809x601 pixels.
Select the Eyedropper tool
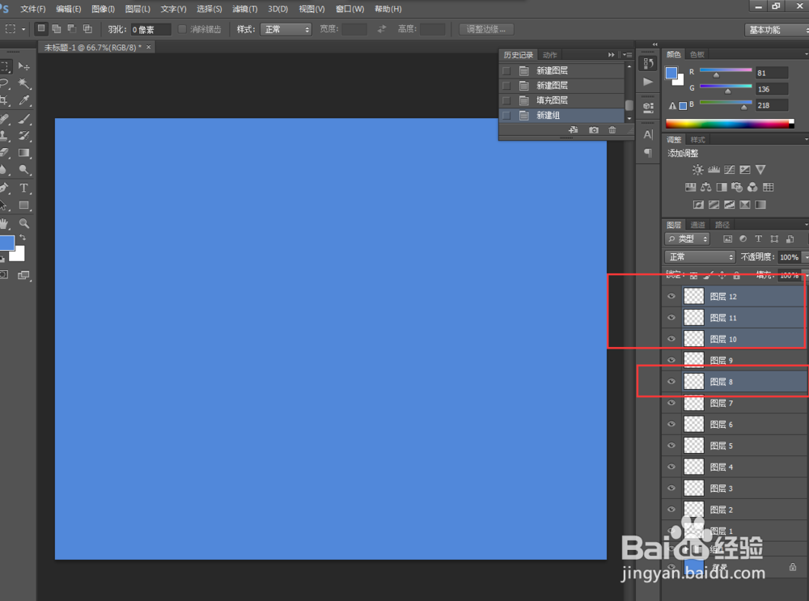(x=23, y=100)
